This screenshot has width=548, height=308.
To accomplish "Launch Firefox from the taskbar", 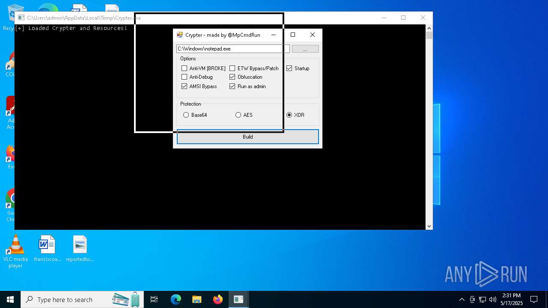I will [217, 299].
